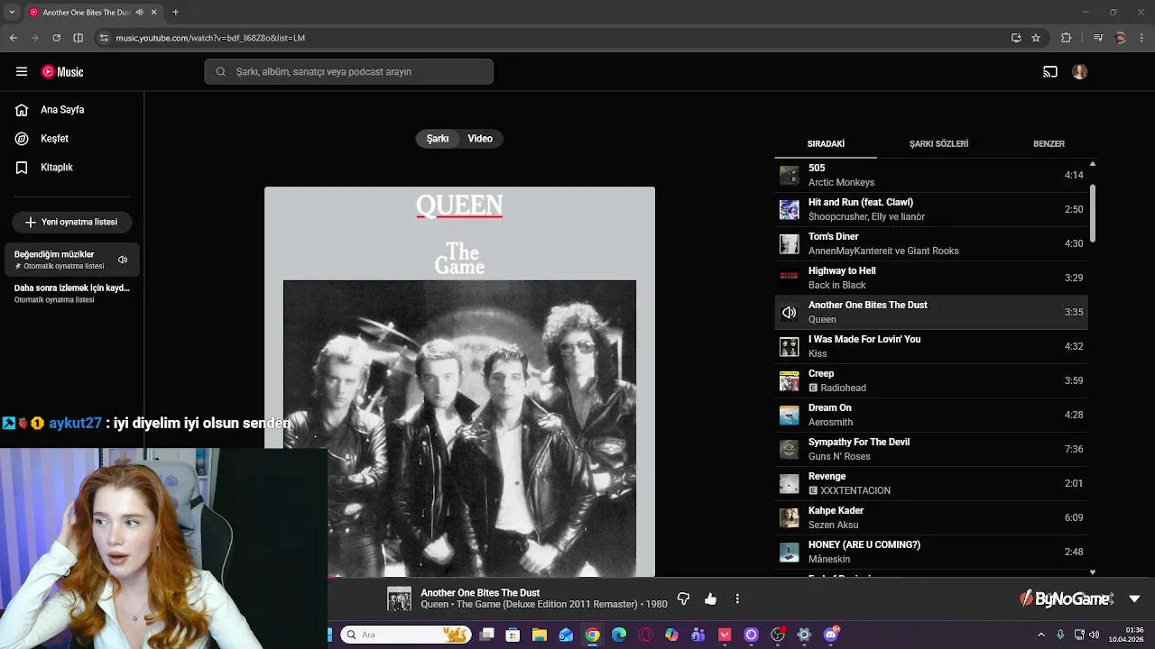Open Discord from taskbar
1155x649 pixels.
(x=831, y=635)
